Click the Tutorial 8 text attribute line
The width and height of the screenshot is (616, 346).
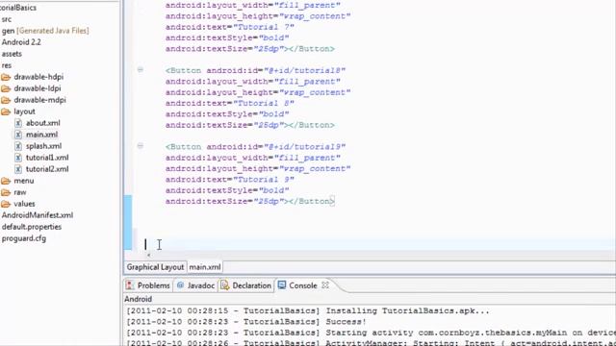click(x=229, y=103)
